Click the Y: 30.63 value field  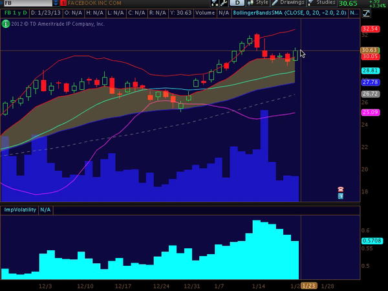pyautogui.click(x=181, y=13)
